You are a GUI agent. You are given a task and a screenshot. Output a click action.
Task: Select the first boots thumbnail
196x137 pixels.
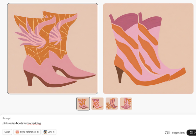pos(83,103)
